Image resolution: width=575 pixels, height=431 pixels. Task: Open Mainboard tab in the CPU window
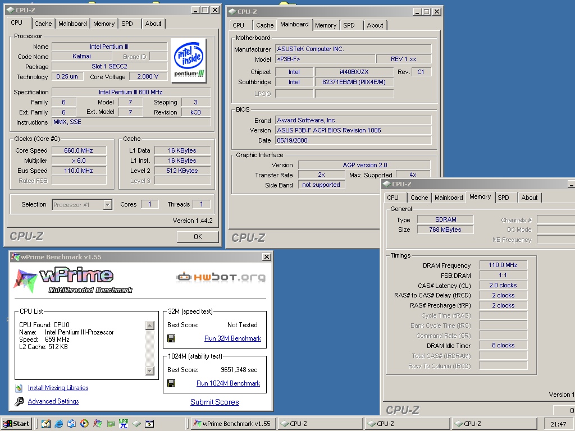(x=72, y=24)
